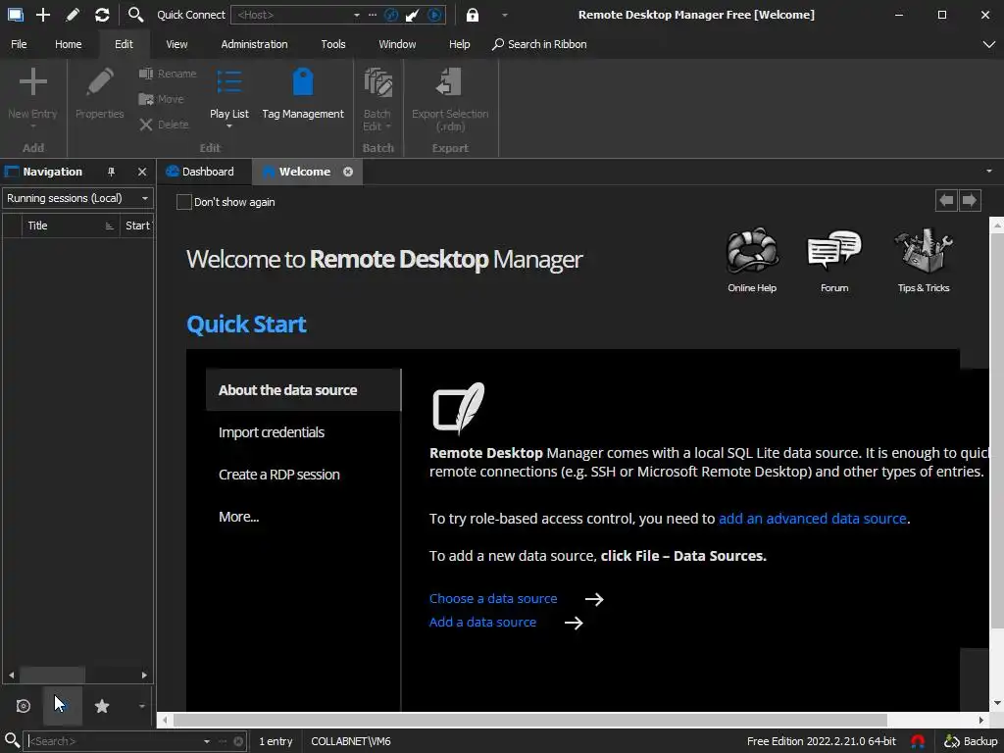
Task: Click the pencil edit icon in title bar
Action: (x=73, y=14)
